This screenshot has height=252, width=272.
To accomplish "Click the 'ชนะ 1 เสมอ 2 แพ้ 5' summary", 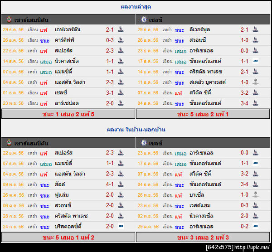I will pyautogui.click(x=68, y=114).
